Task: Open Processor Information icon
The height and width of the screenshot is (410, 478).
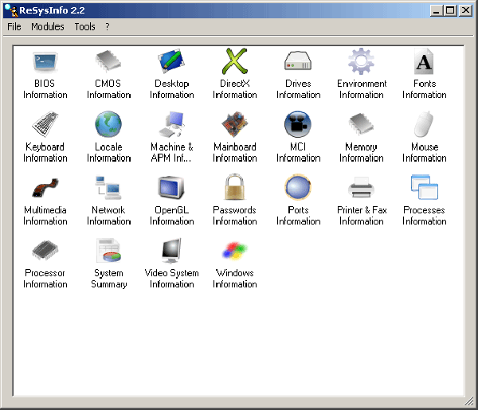Action: 45,252
